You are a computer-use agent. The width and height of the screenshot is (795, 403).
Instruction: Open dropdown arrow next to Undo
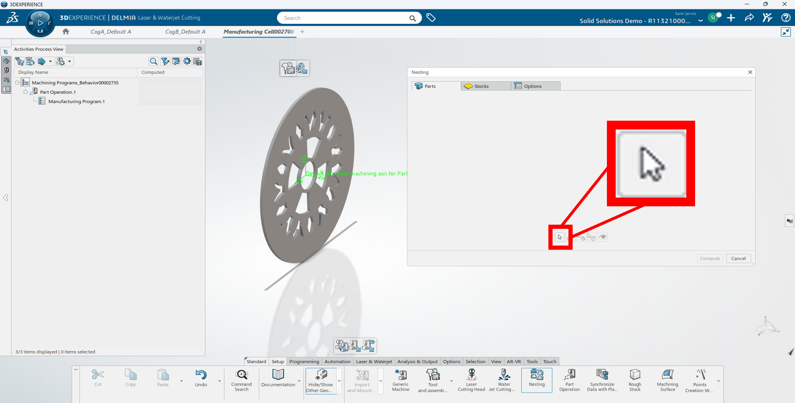[219, 381]
